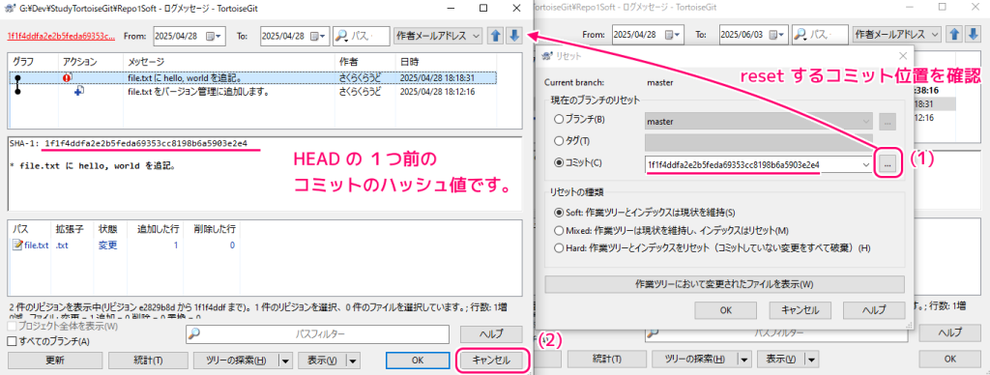Click OK in the リセット dialog
Image resolution: width=990 pixels, height=375 pixels.
(725, 310)
